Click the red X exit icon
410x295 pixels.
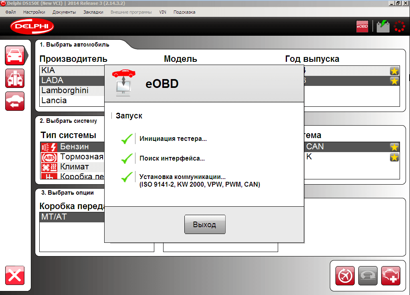pyautogui.click(x=15, y=275)
